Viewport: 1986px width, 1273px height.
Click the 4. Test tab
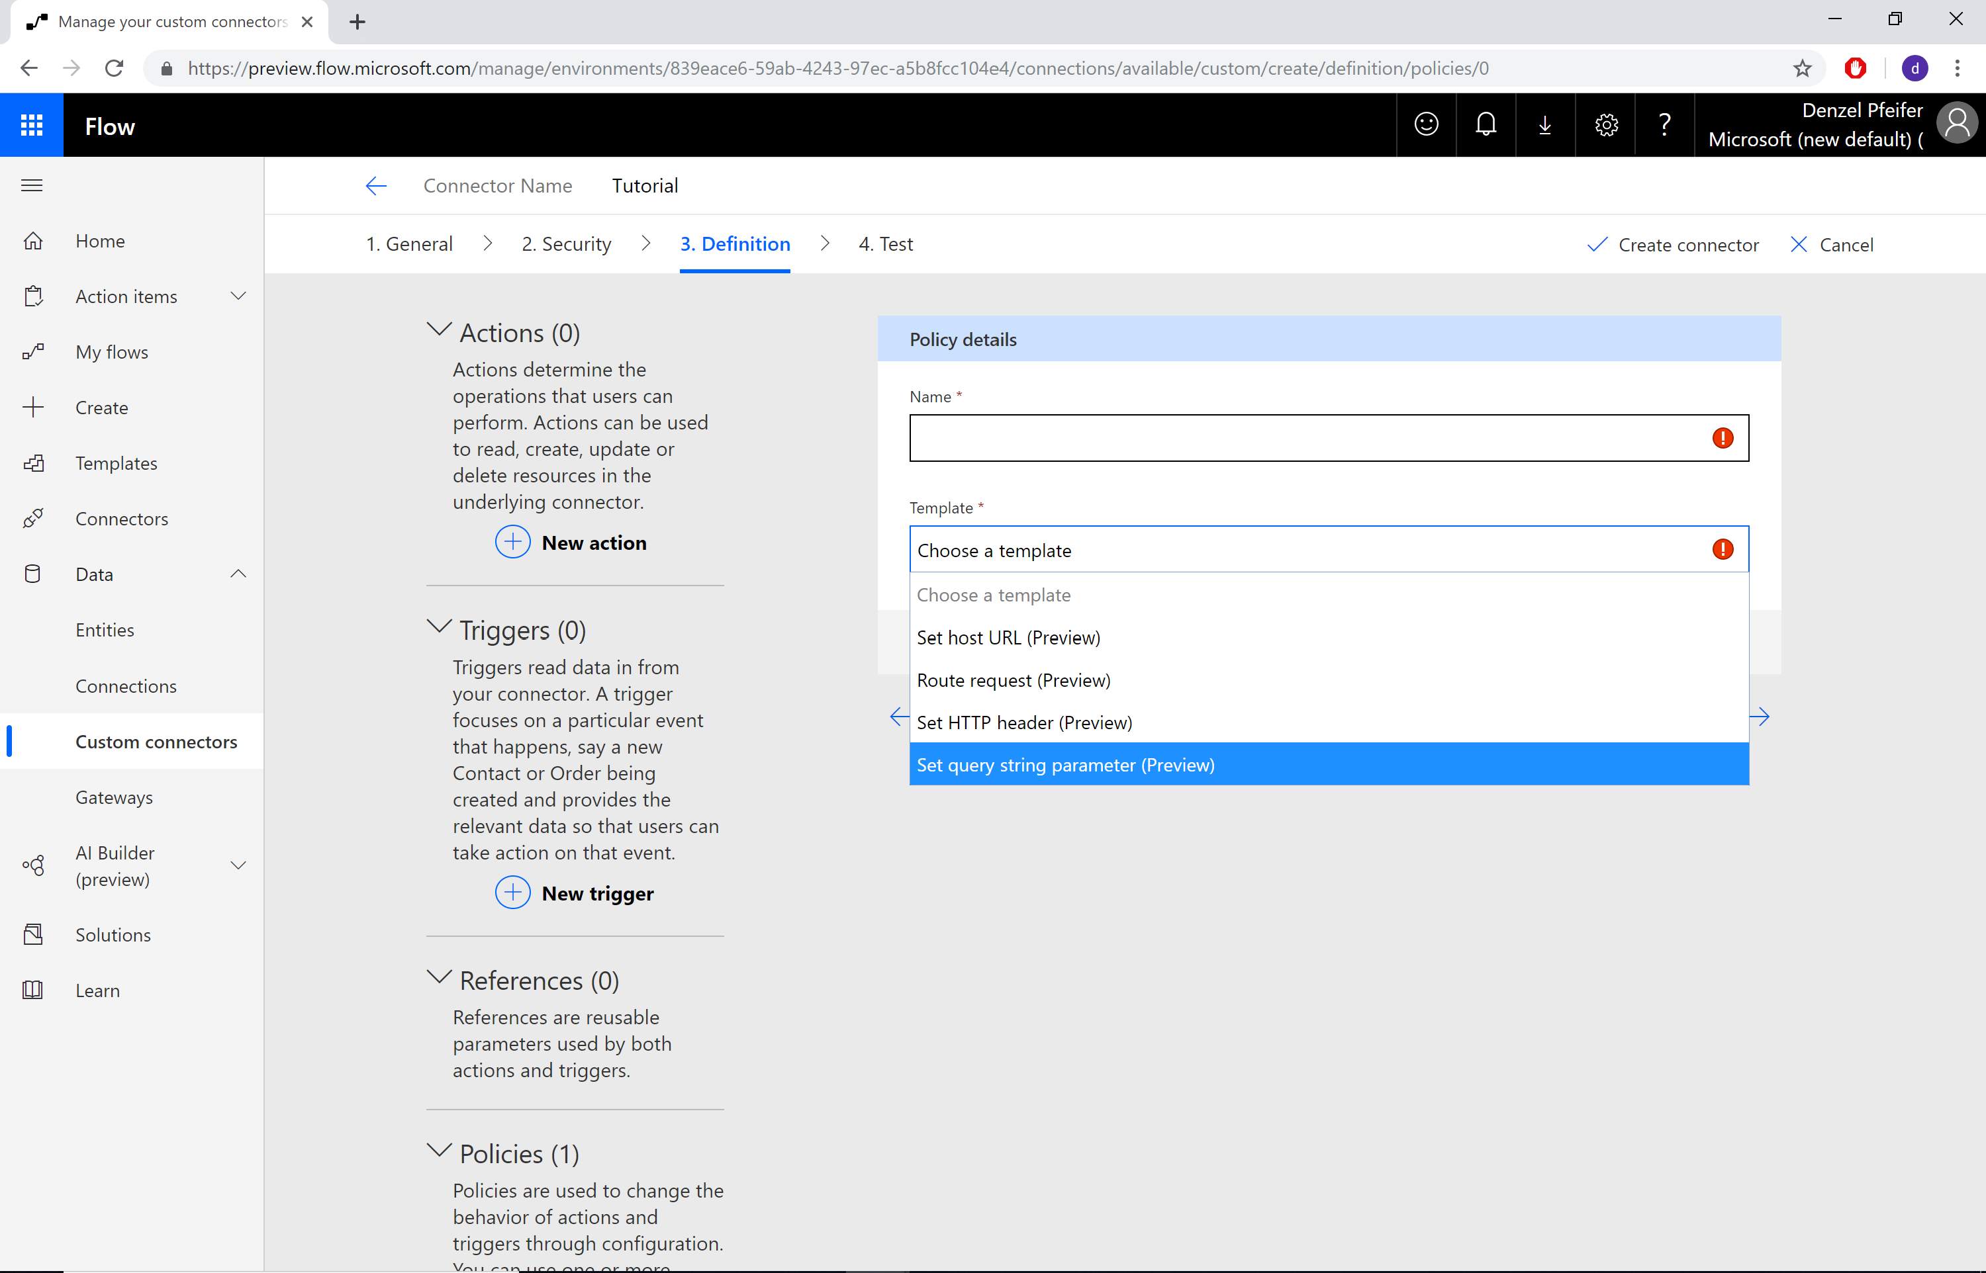click(x=883, y=243)
